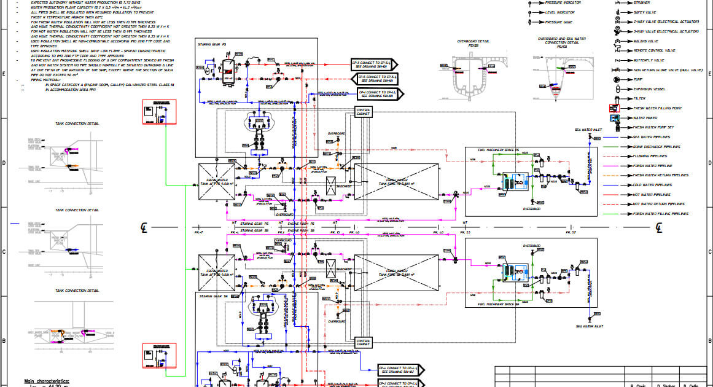Screen dimensions: 713x387
Task: Click the Fresh Water Pump Set legend icon
Action: pos(615,127)
